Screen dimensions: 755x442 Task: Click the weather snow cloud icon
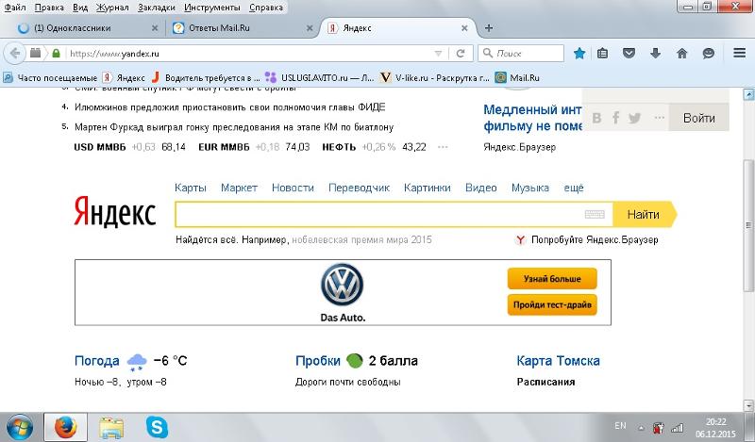[137, 362]
